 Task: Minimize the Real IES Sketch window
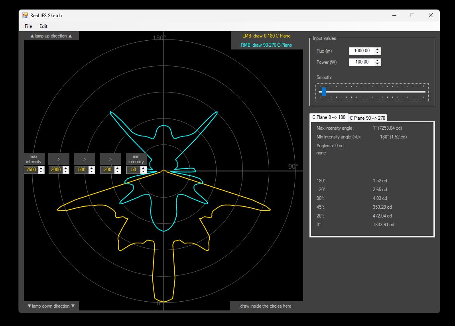click(394, 16)
